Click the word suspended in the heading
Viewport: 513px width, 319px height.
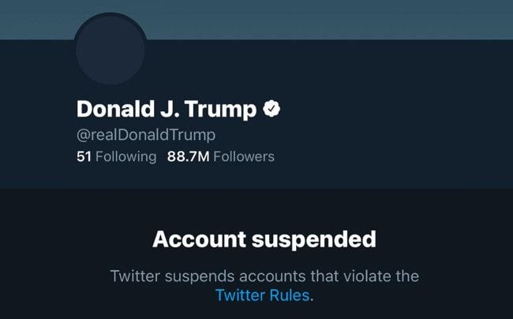(x=314, y=240)
